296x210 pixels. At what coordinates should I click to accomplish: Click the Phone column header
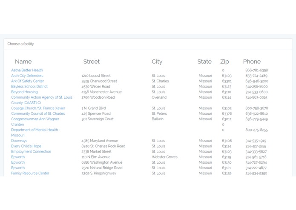pos(252,62)
